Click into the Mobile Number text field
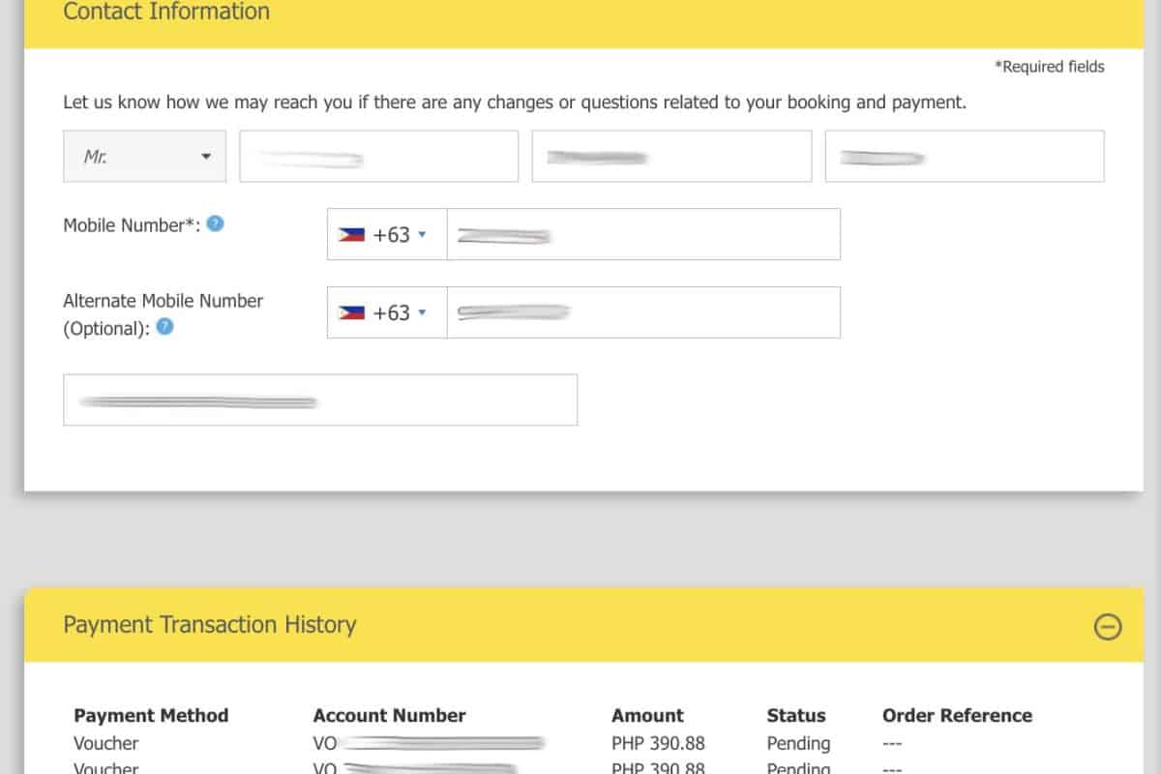The image size is (1161, 774). 642,235
